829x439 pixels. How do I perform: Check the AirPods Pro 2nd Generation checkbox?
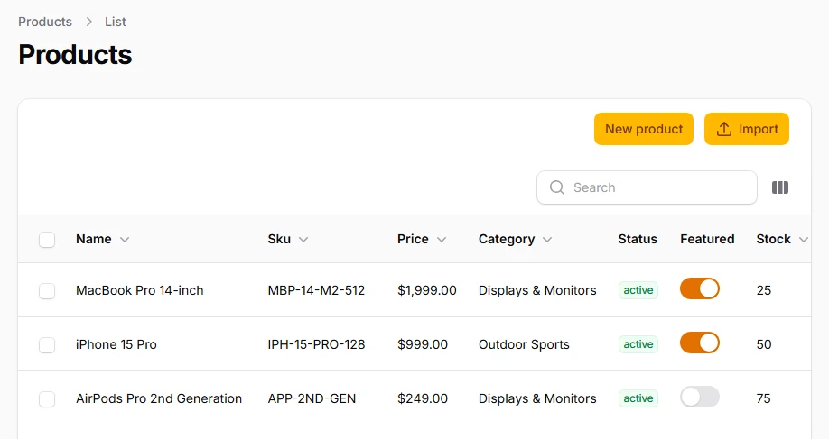coord(47,399)
